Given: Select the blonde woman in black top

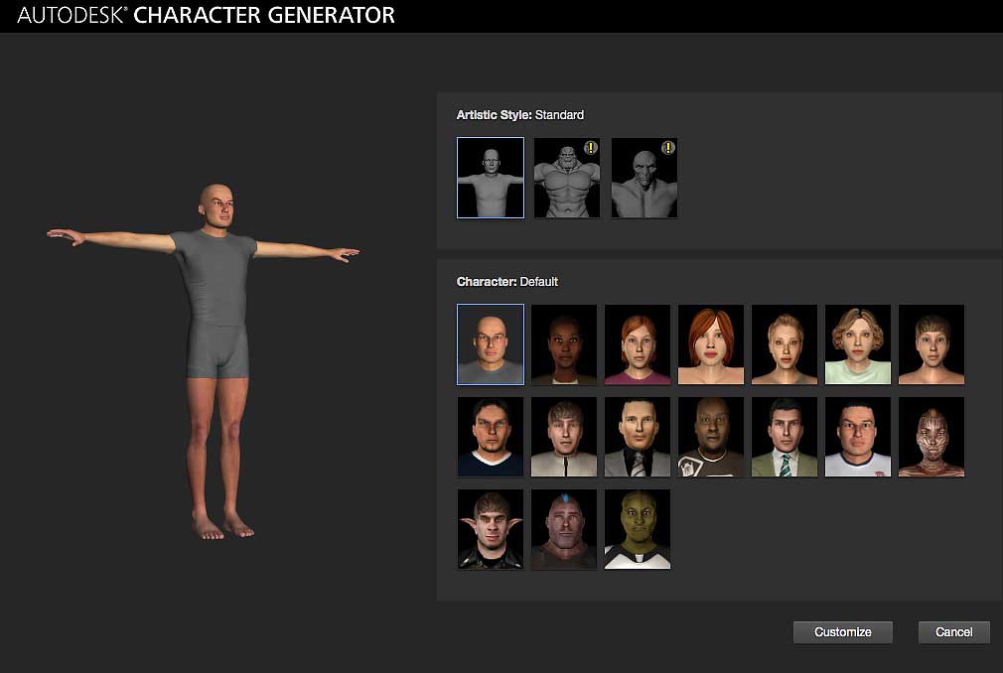Looking at the screenshot, I should click(x=784, y=344).
